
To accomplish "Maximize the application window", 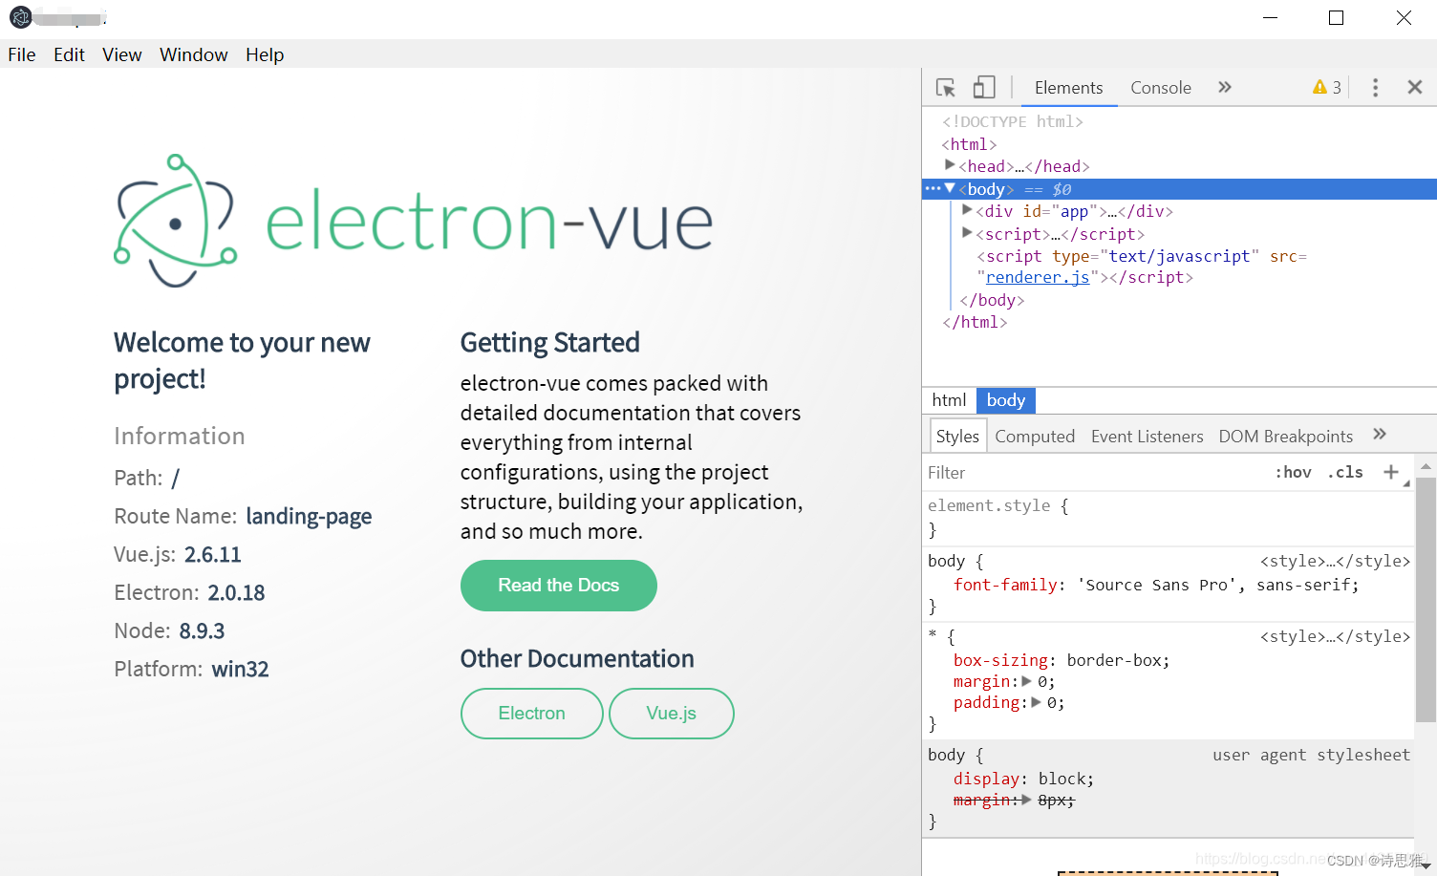I will coord(1337,18).
